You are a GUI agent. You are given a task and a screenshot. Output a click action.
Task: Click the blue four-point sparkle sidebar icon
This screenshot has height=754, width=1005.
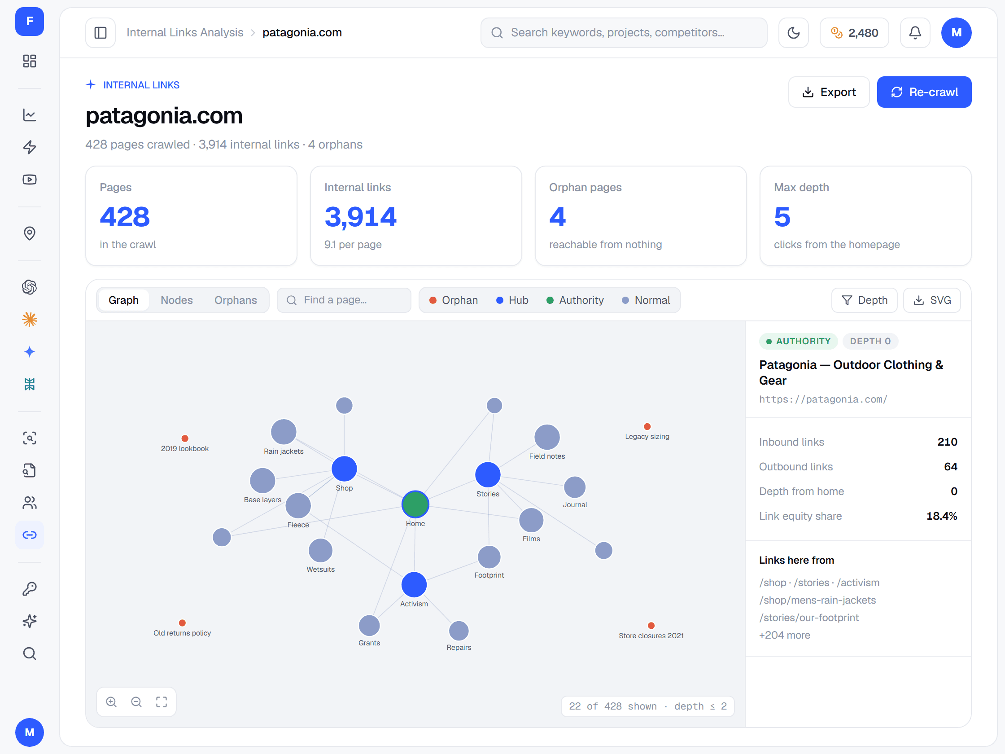point(30,352)
